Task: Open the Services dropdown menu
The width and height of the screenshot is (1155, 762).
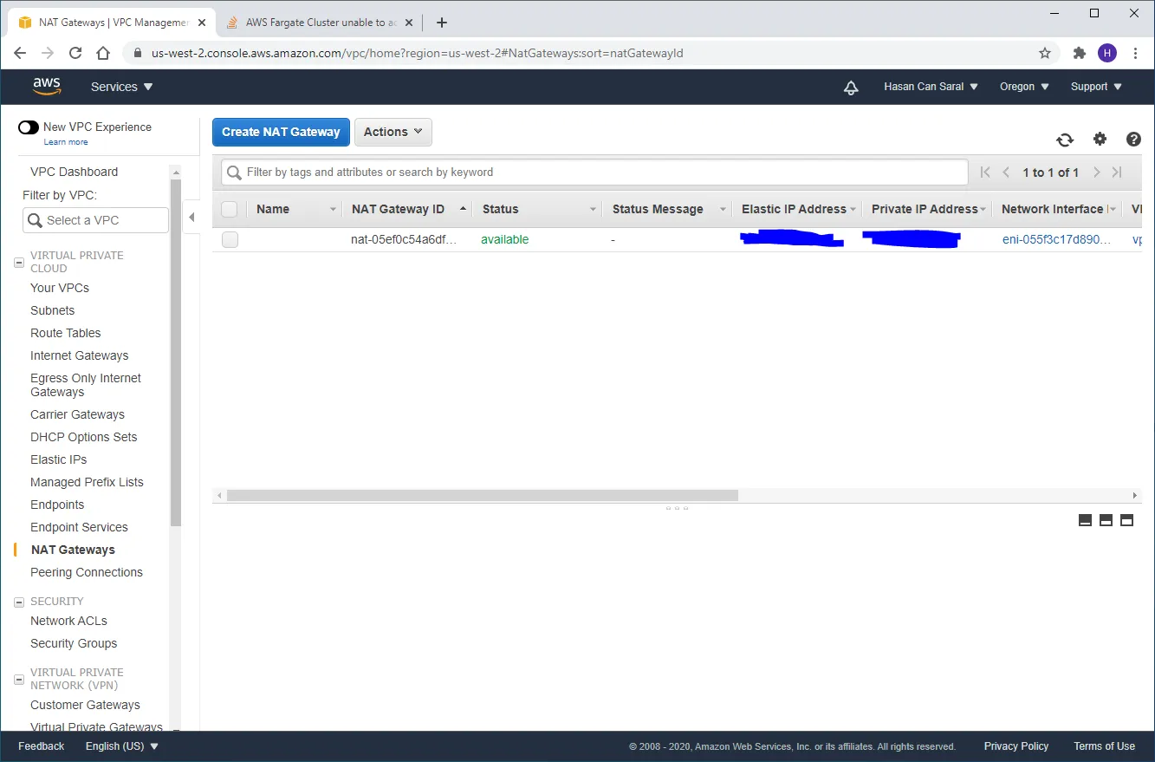Action: coord(122,87)
